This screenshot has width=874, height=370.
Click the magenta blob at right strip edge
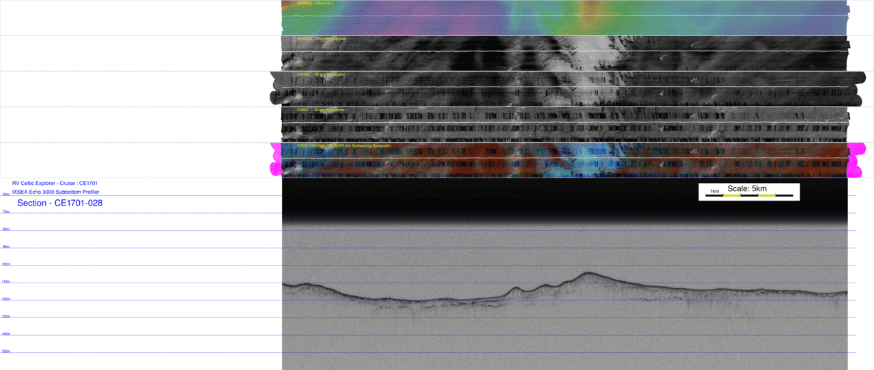pyautogui.click(x=856, y=149)
